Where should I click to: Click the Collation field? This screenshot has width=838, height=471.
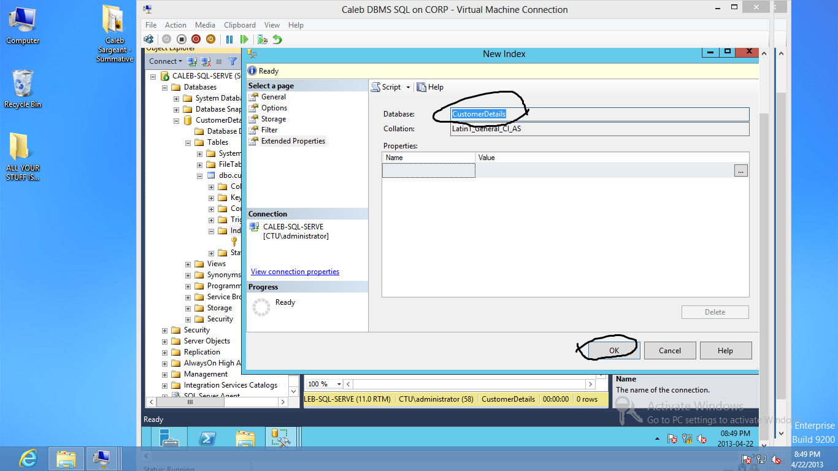click(x=600, y=129)
